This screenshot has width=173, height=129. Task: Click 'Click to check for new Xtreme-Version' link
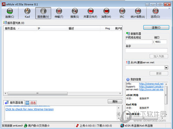[29, 109]
